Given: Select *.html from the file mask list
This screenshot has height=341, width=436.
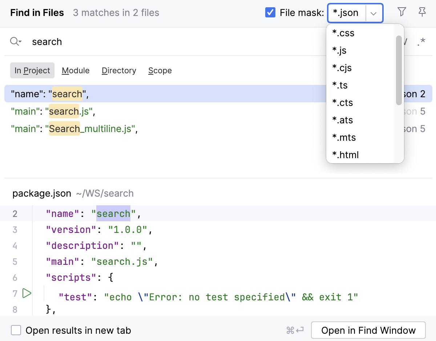Looking at the screenshot, I should pos(344,155).
